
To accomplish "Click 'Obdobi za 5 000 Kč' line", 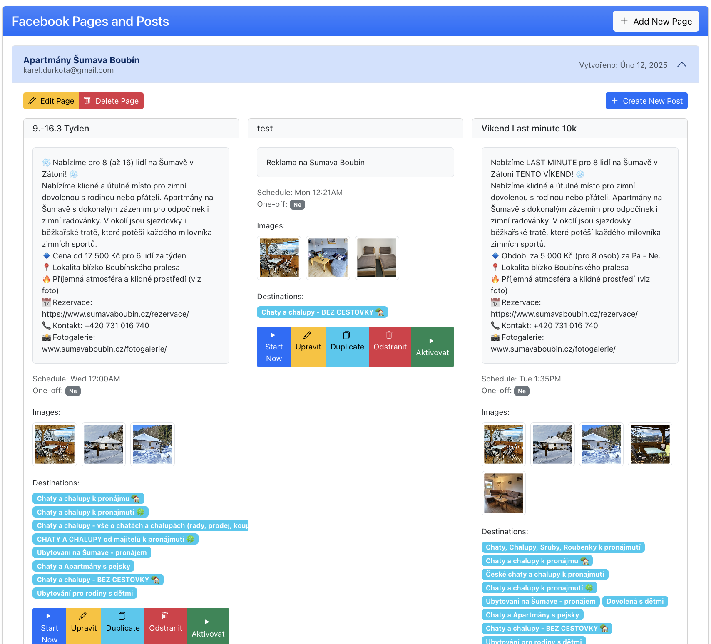I will pyautogui.click(x=575, y=256).
